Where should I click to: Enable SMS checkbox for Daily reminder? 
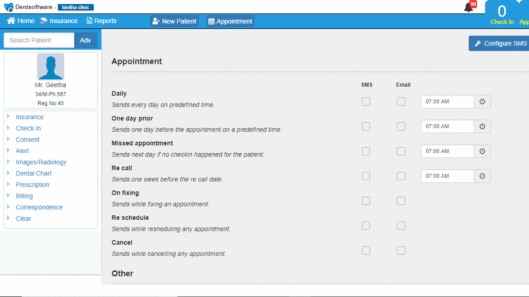pos(366,102)
